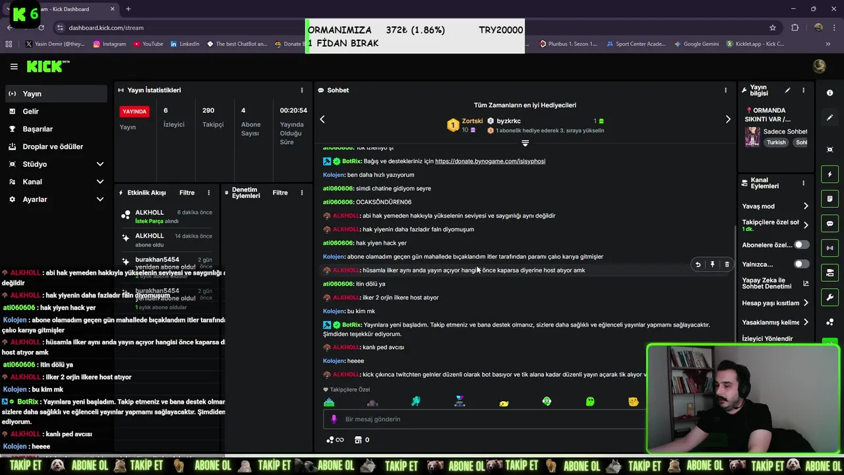Select Droplar ve ödüller in the left sidebar
Image resolution: width=844 pixels, height=475 pixels.
56,146
